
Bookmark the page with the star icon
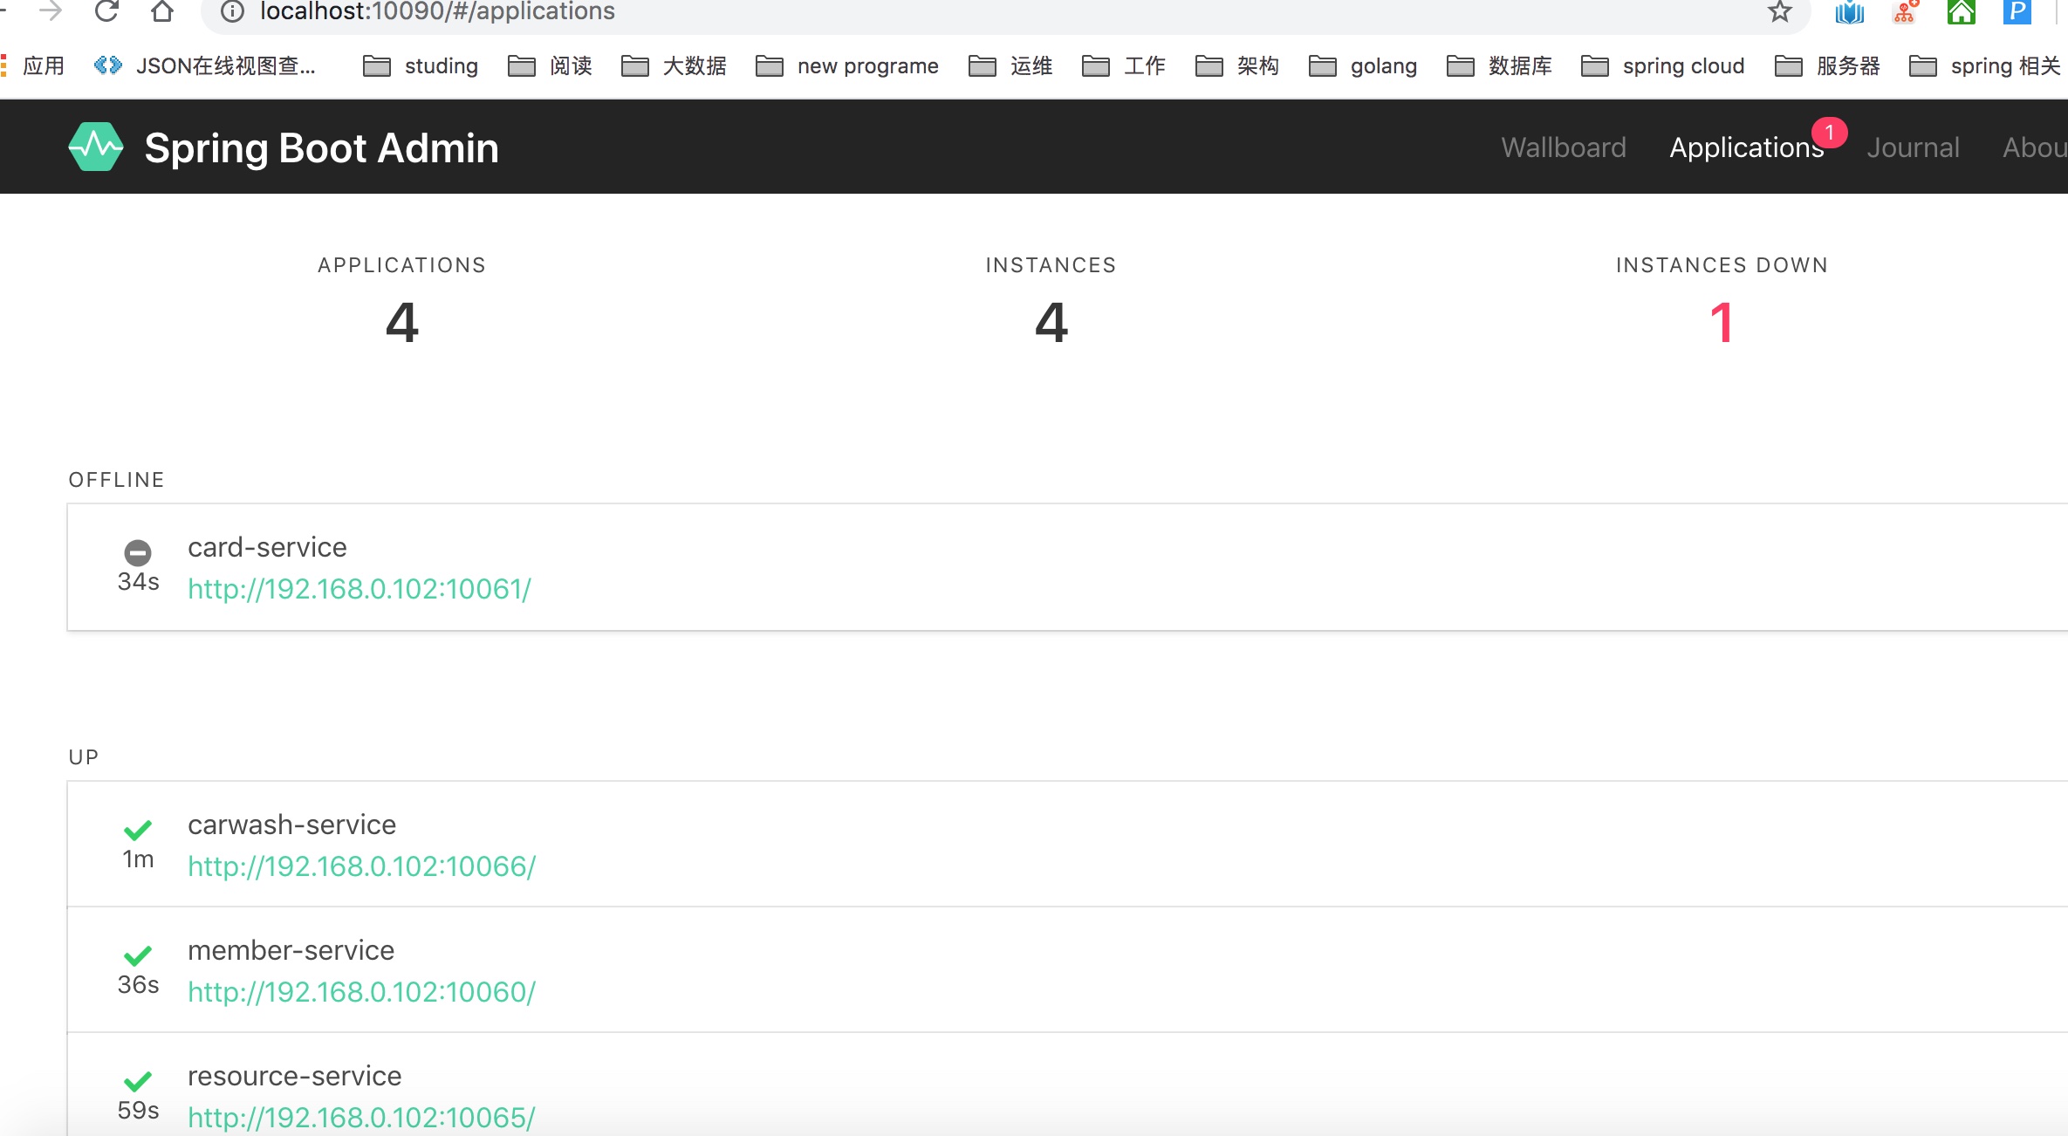click(x=1779, y=11)
